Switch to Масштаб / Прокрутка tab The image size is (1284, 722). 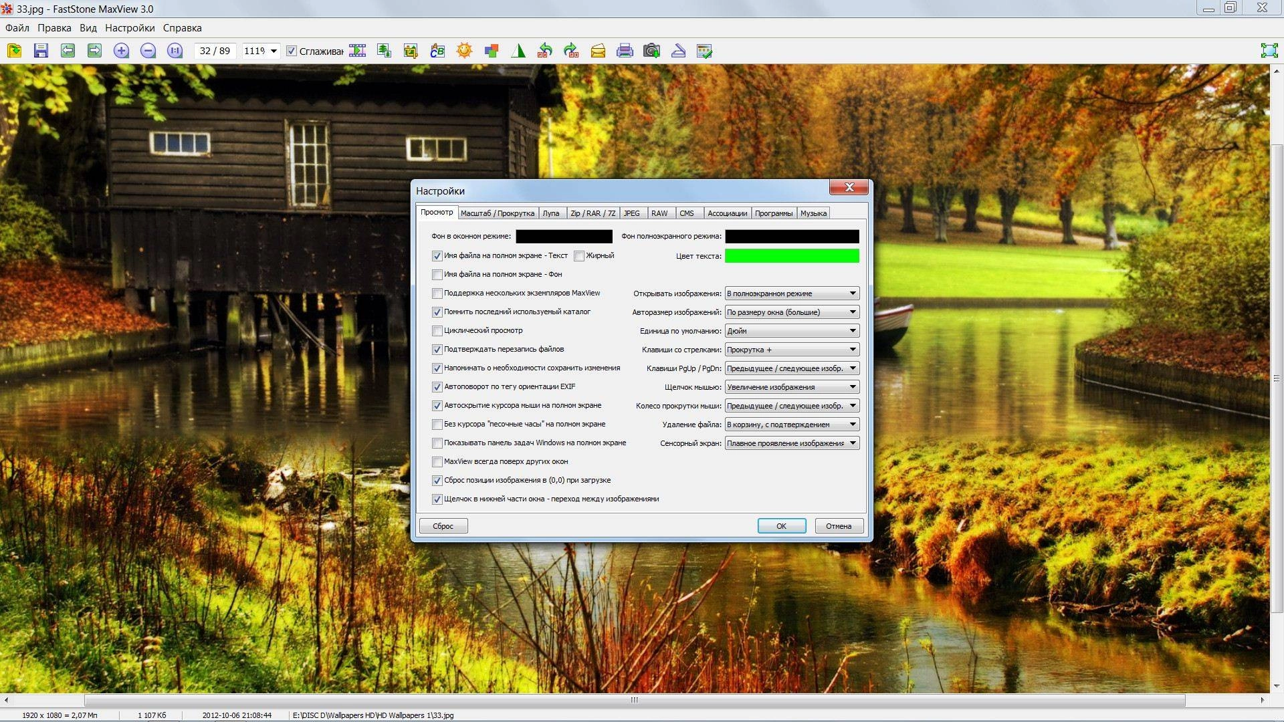point(498,213)
